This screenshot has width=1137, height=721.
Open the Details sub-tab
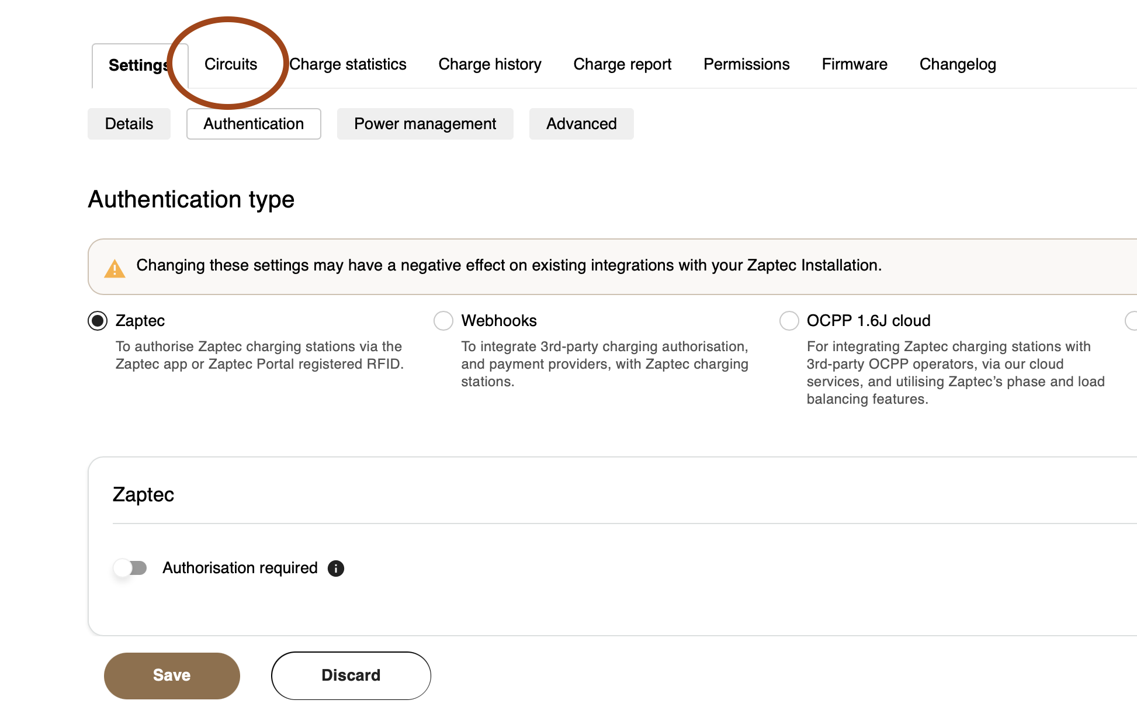click(129, 124)
